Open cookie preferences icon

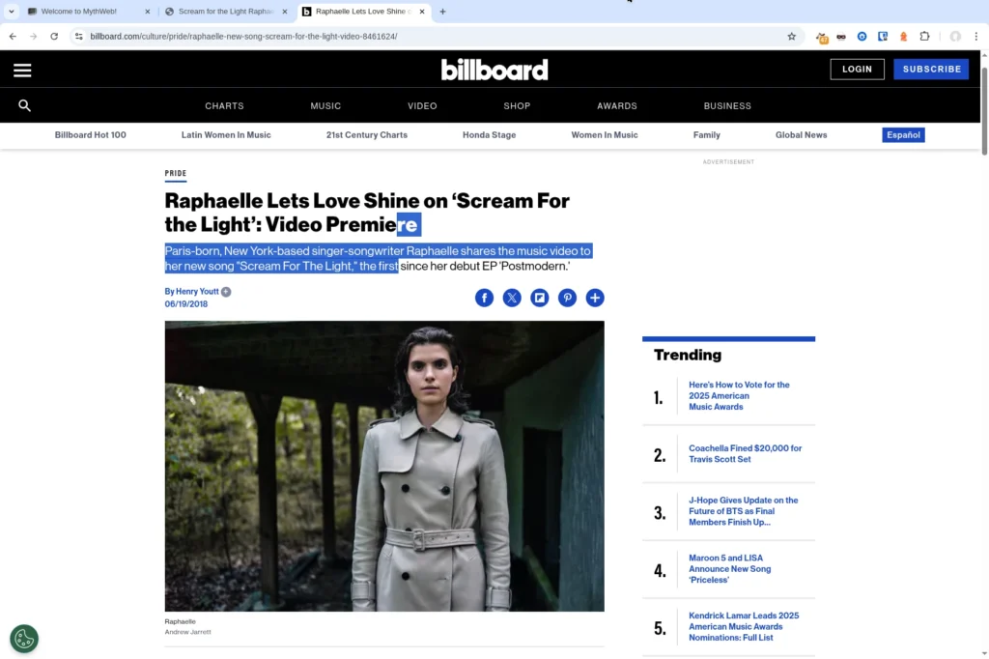(24, 639)
